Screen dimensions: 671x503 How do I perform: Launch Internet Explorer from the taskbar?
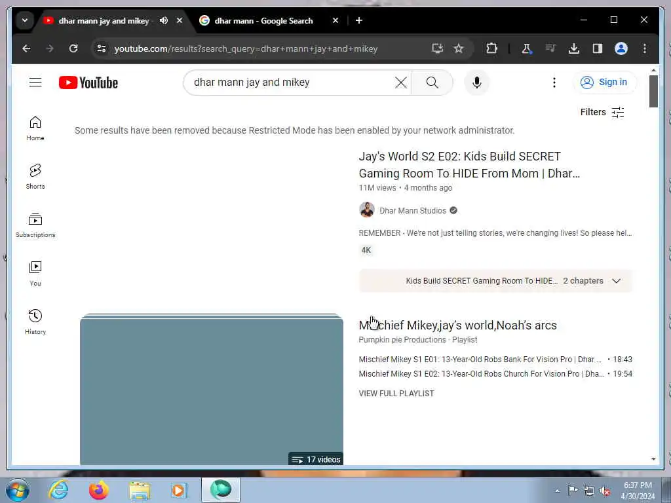click(58, 490)
